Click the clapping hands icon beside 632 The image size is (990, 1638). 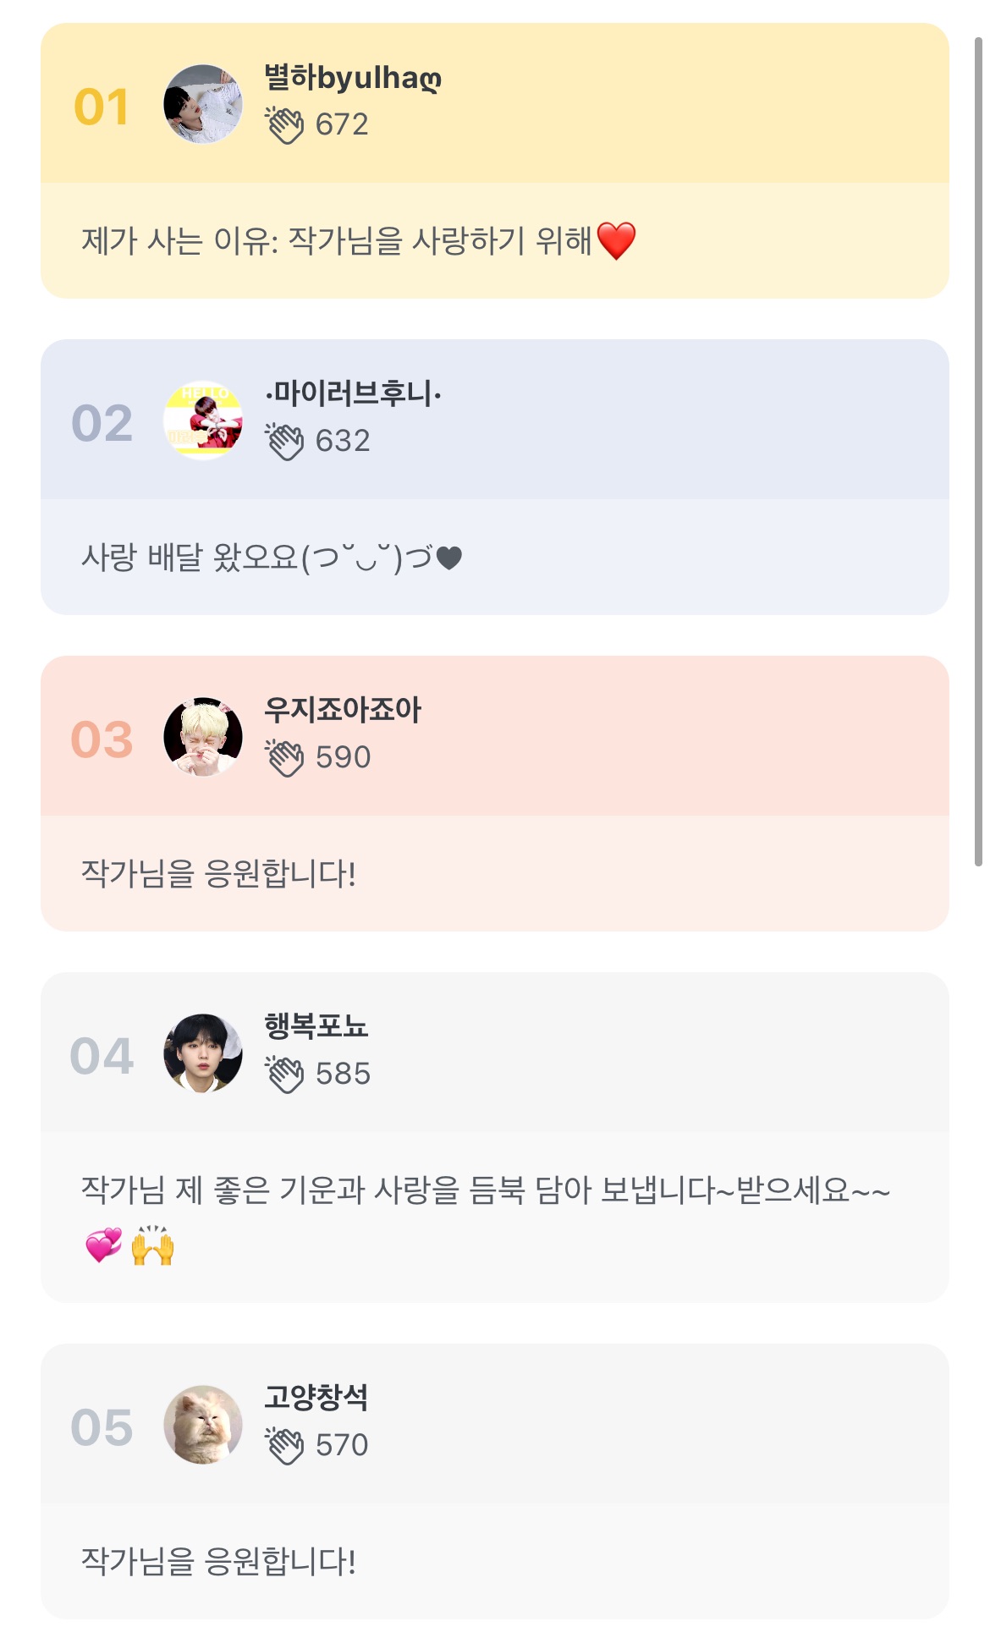pos(284,442)
